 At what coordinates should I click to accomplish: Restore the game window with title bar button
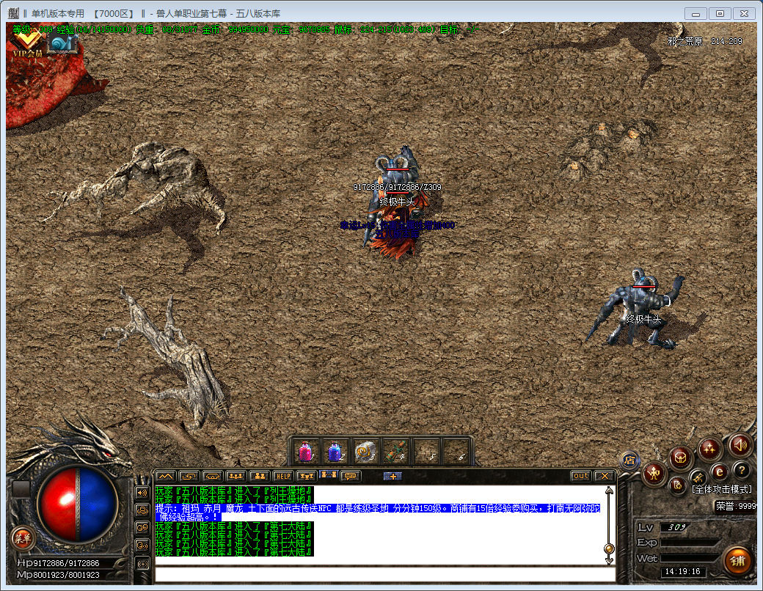click(720, 14)
